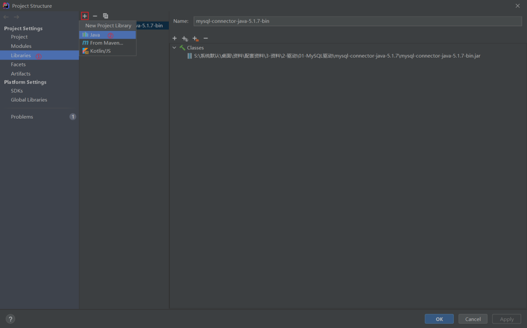Click the library Name input field
The width and height of the screenshot is (527, 328).
click(x=358, y=21)
